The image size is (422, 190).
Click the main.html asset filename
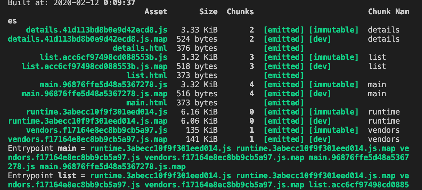tap(147, 103)
